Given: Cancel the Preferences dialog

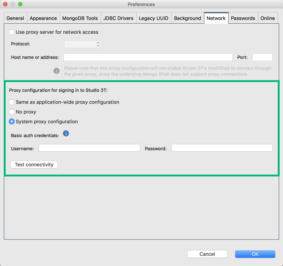Looking at the screenshot, I should pyautogui.click(x=207, y=254).
